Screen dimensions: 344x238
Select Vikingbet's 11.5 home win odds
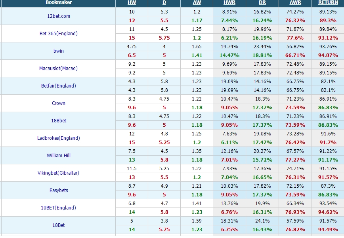pyautogui.click(x=132, y=169)
